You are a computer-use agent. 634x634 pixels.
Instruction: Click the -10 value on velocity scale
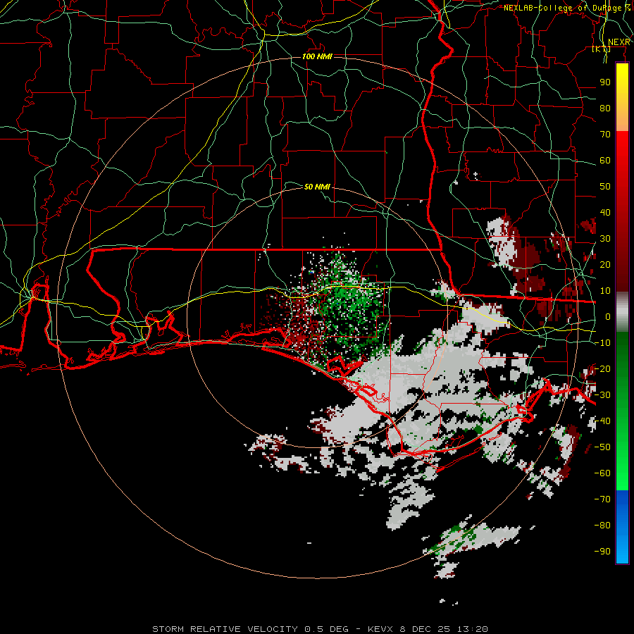pos(602,343)
